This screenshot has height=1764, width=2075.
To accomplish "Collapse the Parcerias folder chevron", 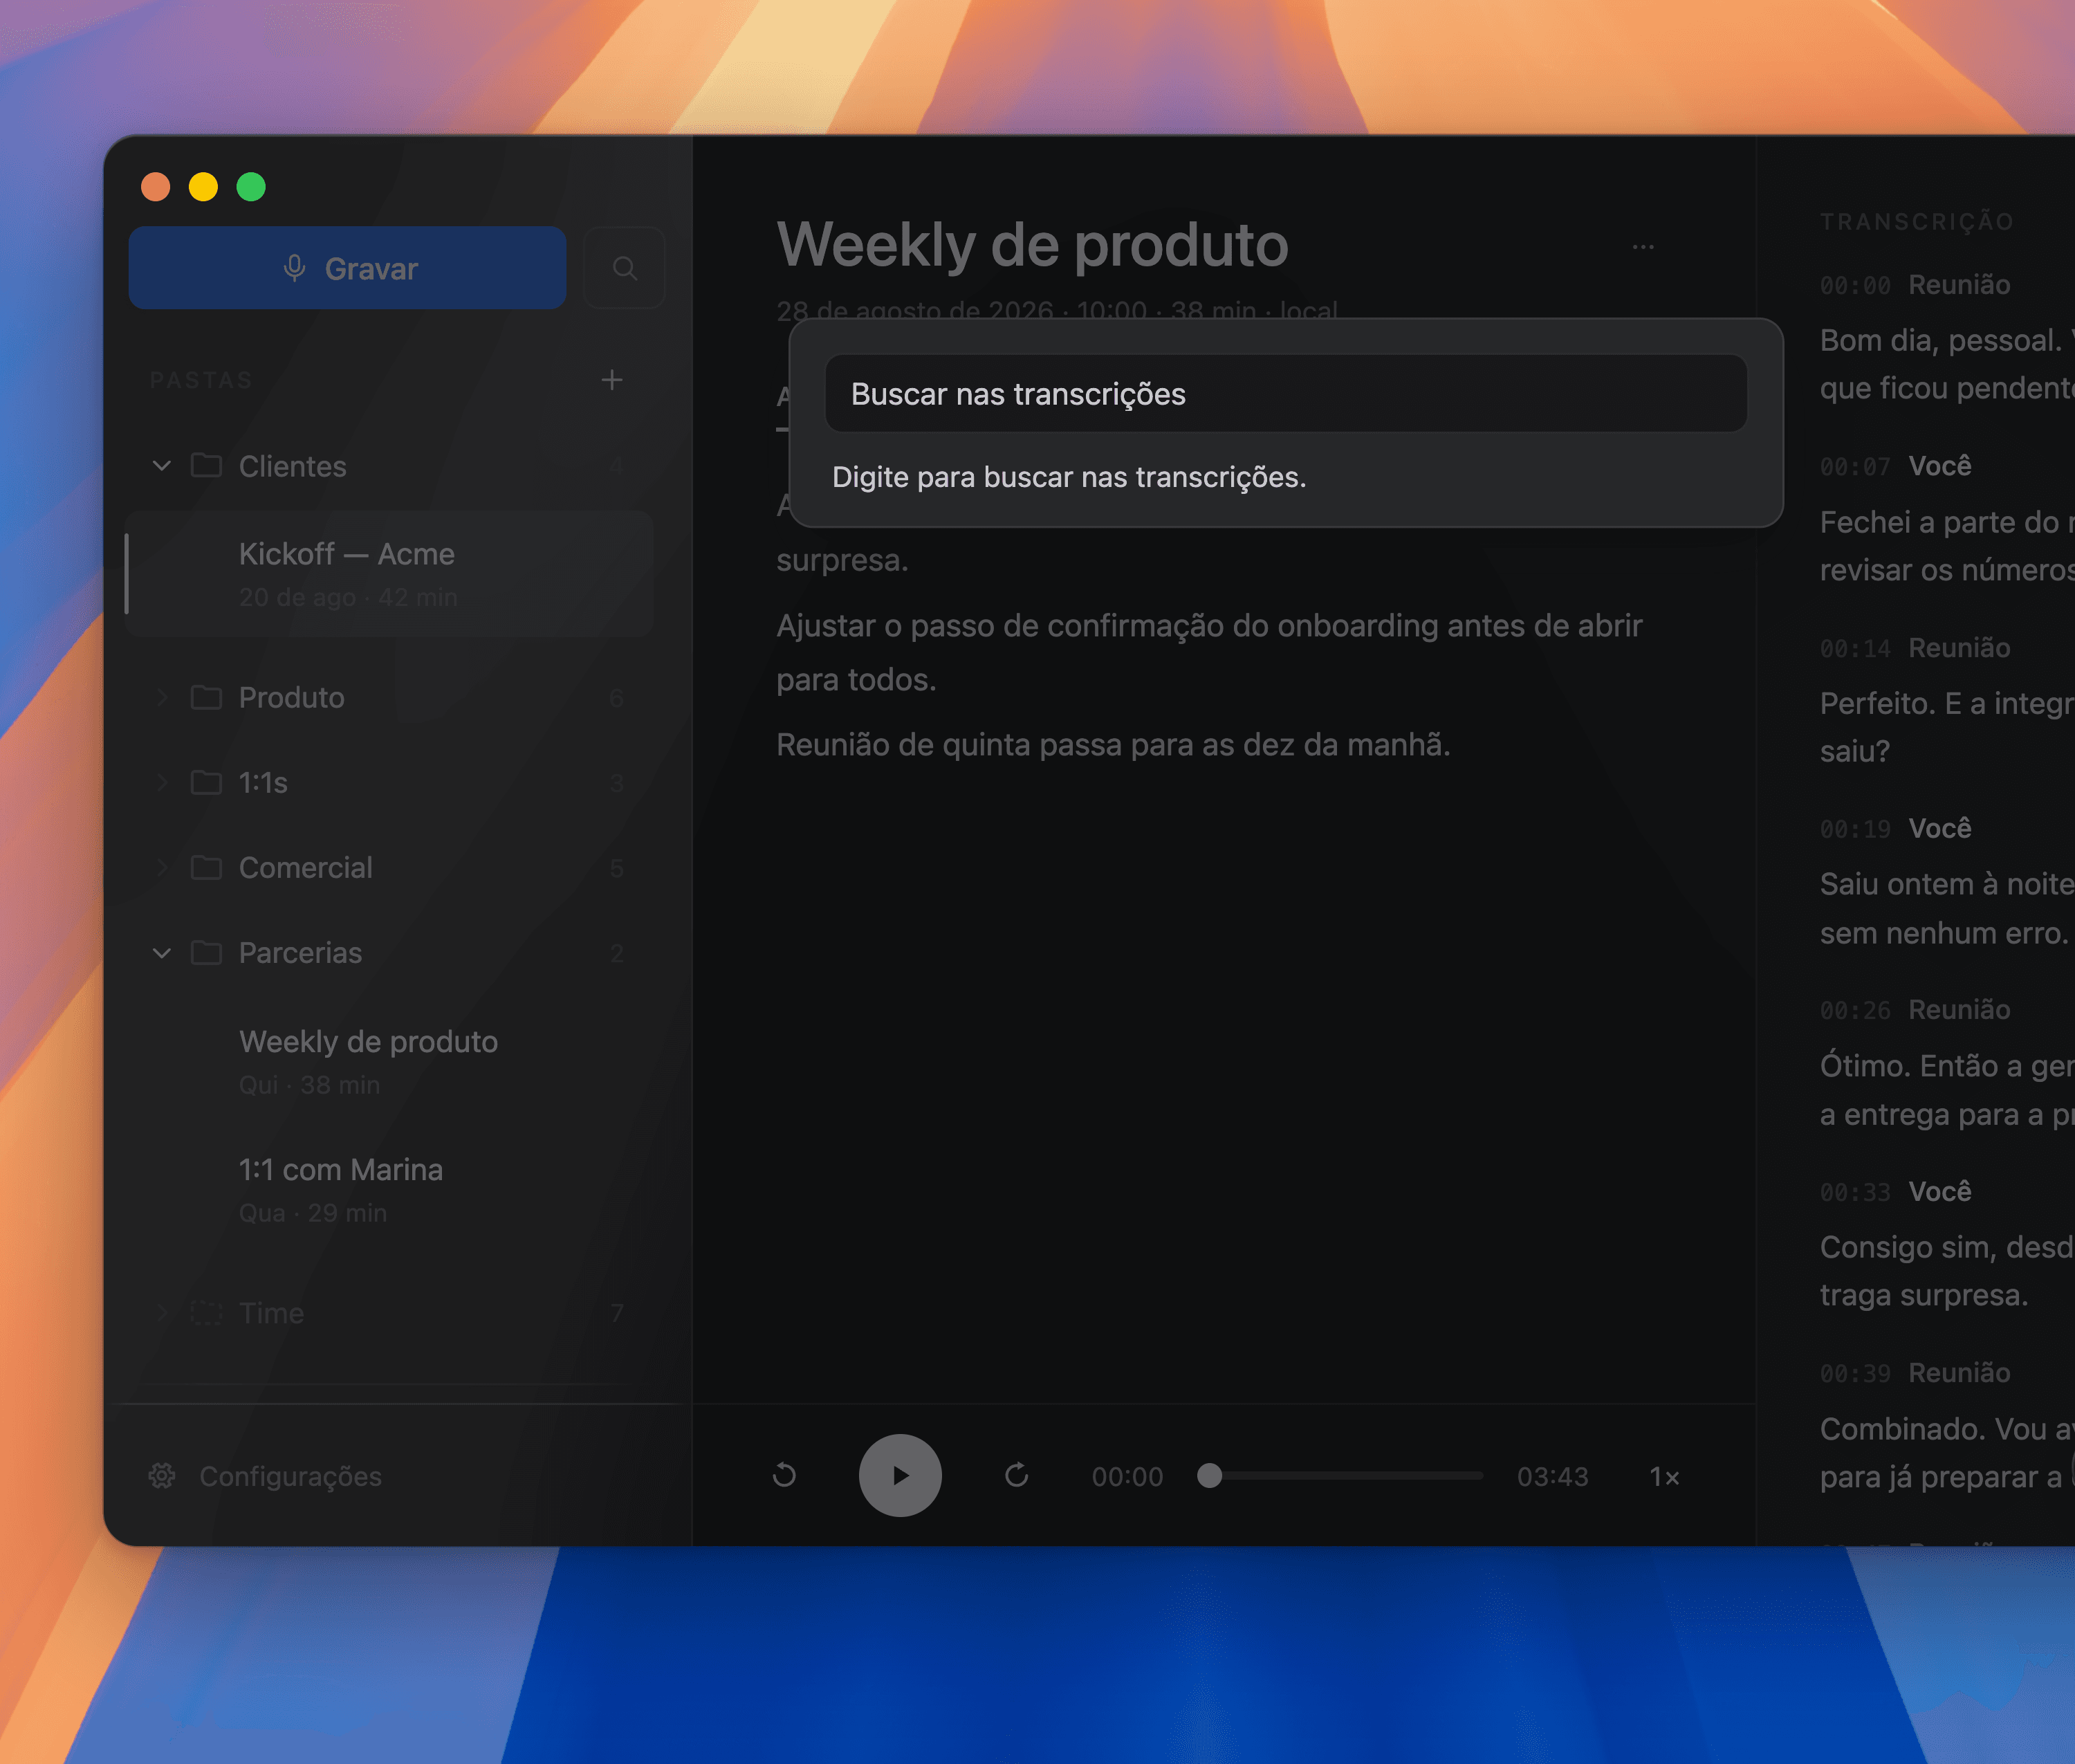I will pos(162,953).
